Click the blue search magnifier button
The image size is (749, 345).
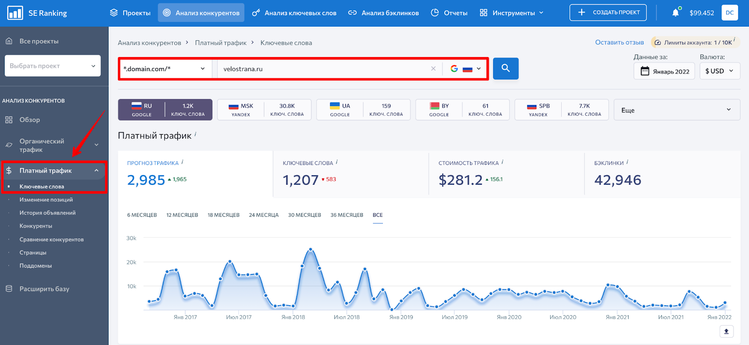coord(506,68)
